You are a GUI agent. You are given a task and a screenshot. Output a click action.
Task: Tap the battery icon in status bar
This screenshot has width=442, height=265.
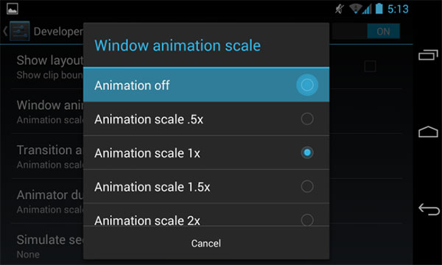coord(379,9)
